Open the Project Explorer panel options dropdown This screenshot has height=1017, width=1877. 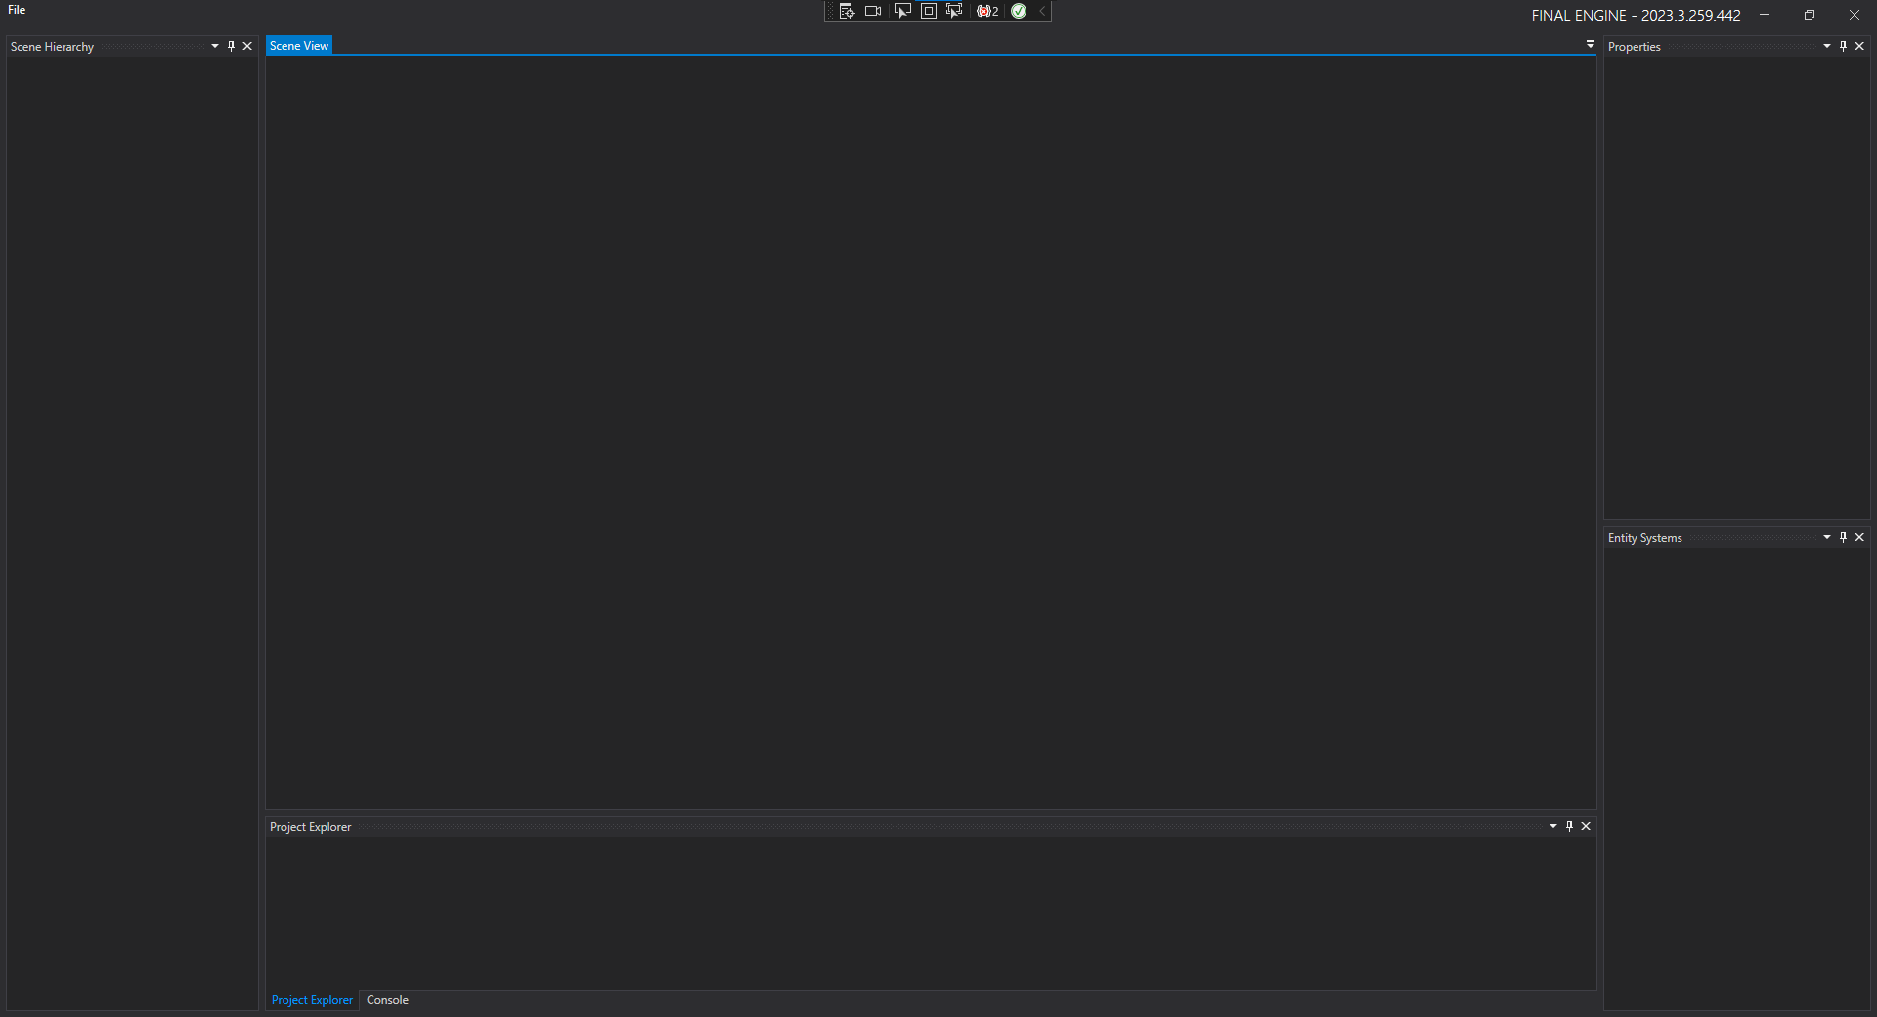tap(1553, 826)
